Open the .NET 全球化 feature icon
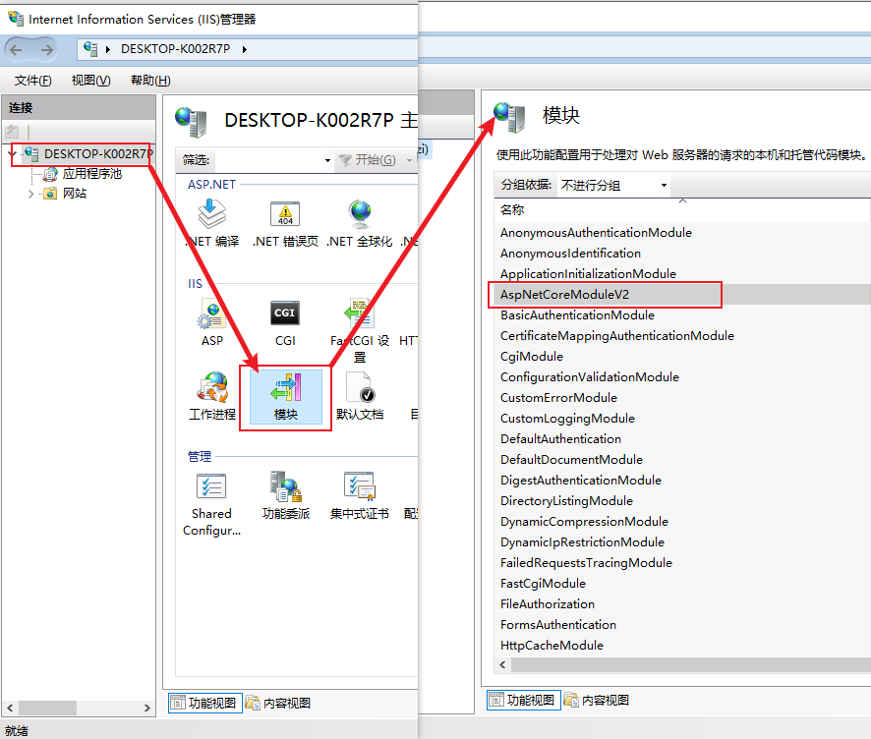871x739 pixels. (x=360, y=223)
